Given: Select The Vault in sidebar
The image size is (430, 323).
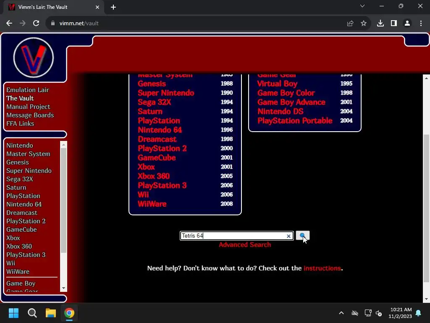Looking at the screenshot, I should (20, 98).
